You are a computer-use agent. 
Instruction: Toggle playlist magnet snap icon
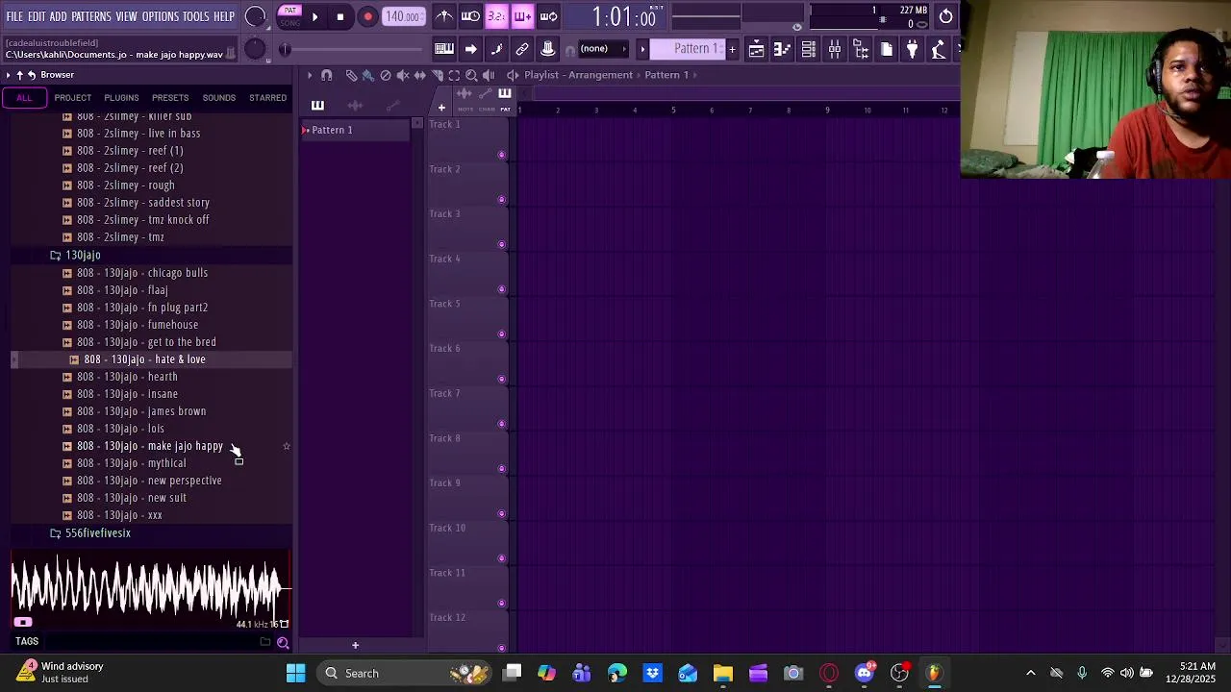click(327, 75)
